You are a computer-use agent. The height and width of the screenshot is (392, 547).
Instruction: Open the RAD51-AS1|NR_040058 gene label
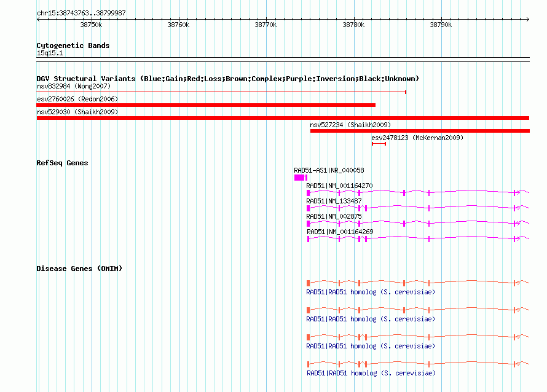(329, 170)
